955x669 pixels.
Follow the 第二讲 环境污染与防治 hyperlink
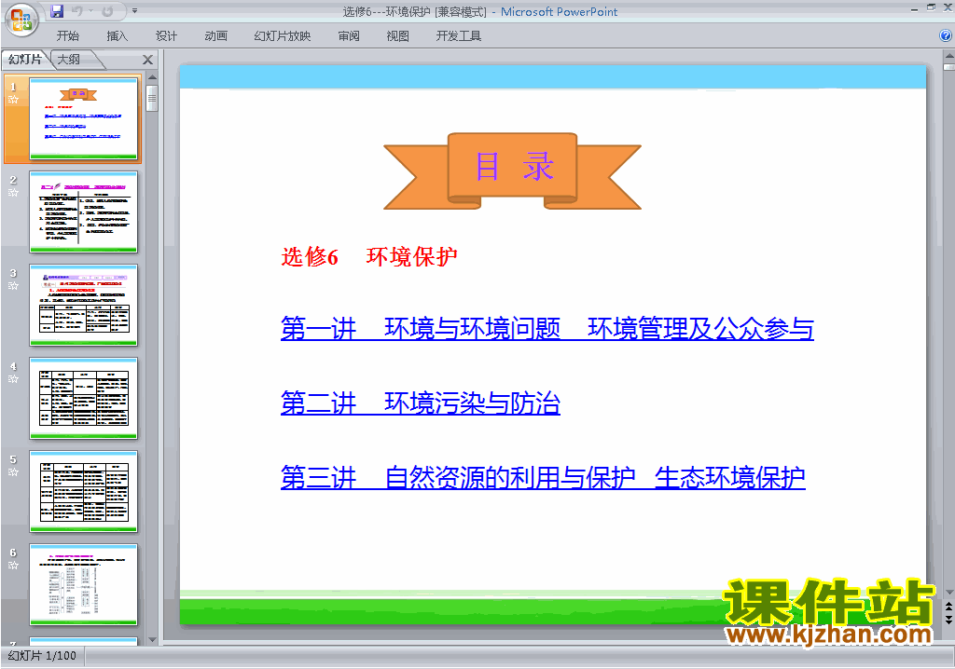pyautogui.click(x=421, y=403)
